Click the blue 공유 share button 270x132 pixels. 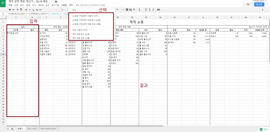click(x=259, y=4)
